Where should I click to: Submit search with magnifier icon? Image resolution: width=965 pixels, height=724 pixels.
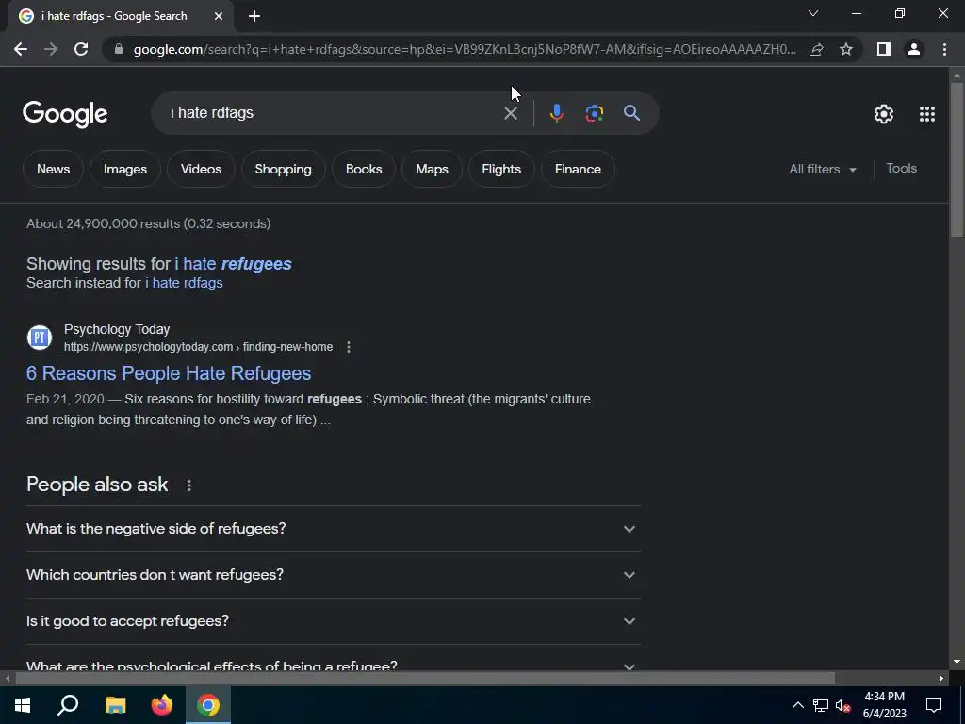631,113
